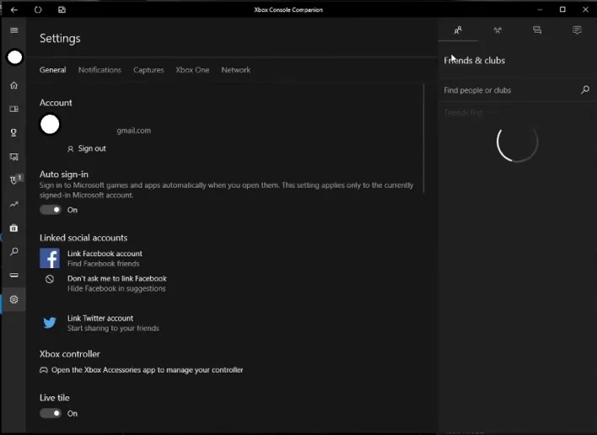Link Facebook account
597x435 pixels.
(x=105, y=254)
